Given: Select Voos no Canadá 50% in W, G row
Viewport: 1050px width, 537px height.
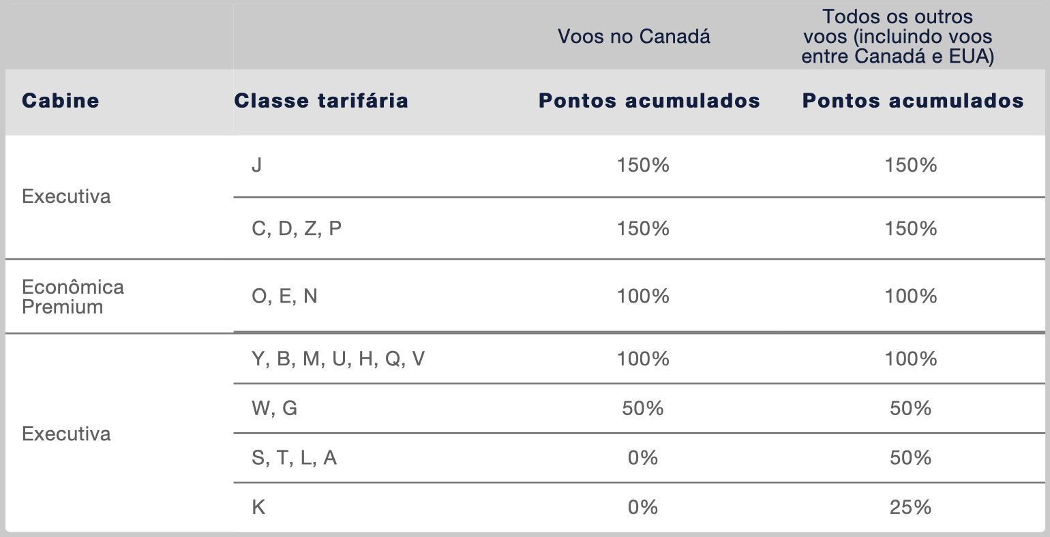Looking at the screenshot, I should pyautogui.click(x=643, y=408).
